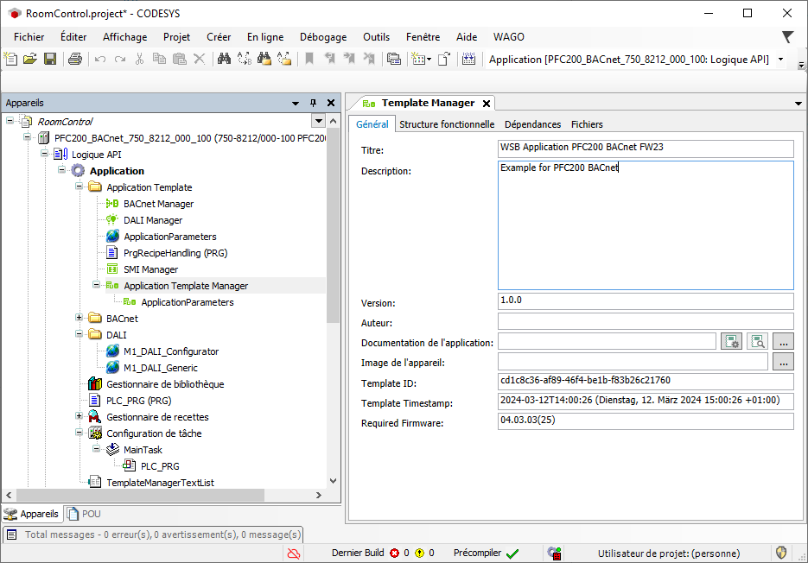Click the messages list icon at bottom left
This screenshot has width=808, height=563.
tap(12, 535)
